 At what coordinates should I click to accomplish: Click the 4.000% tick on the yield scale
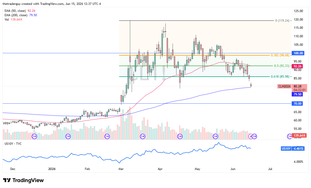(x=299, y=162)
